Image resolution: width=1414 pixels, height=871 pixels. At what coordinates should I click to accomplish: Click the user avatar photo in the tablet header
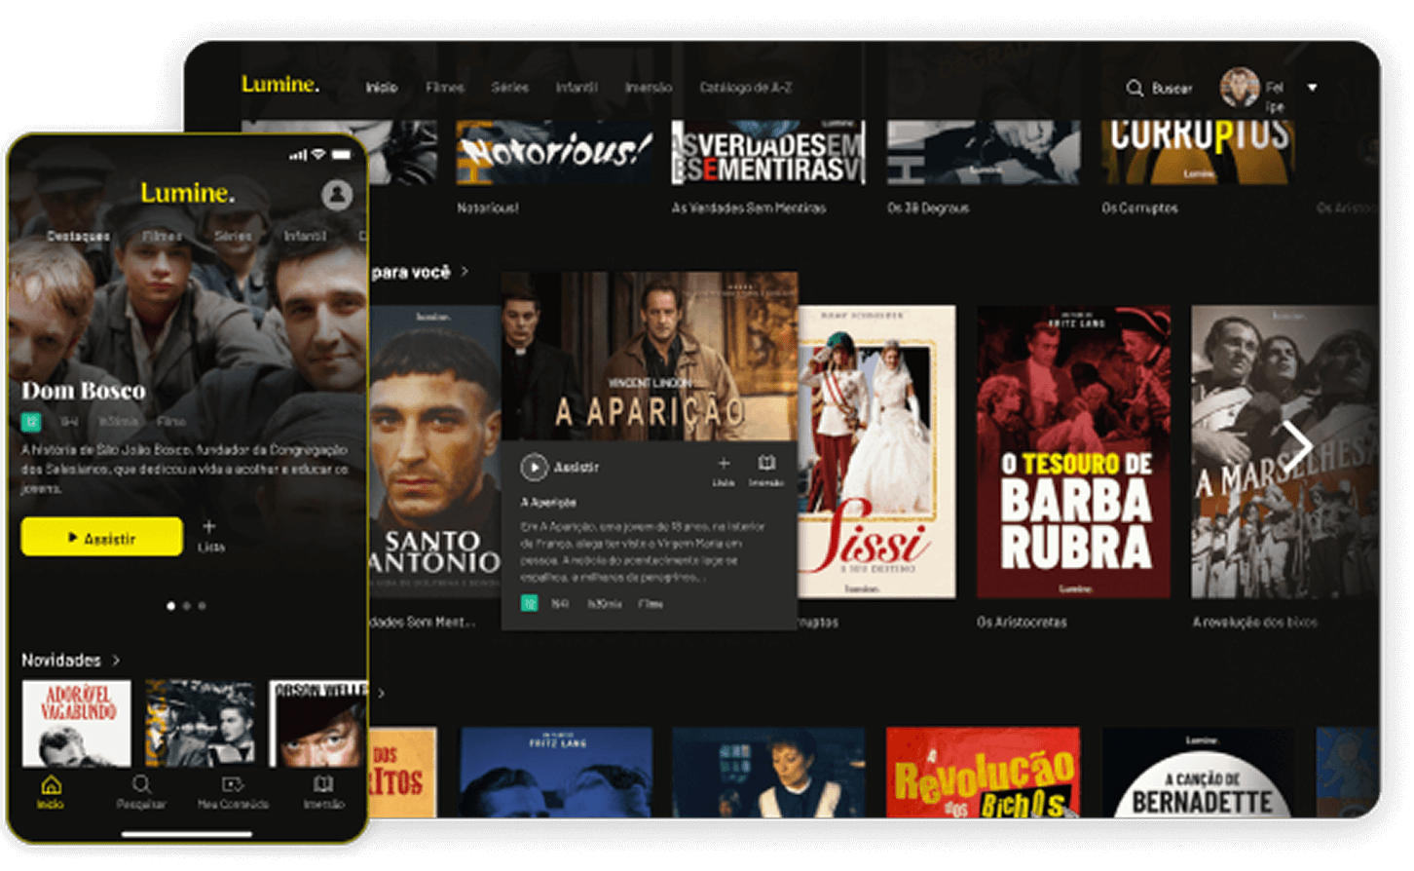(1240, 87)
